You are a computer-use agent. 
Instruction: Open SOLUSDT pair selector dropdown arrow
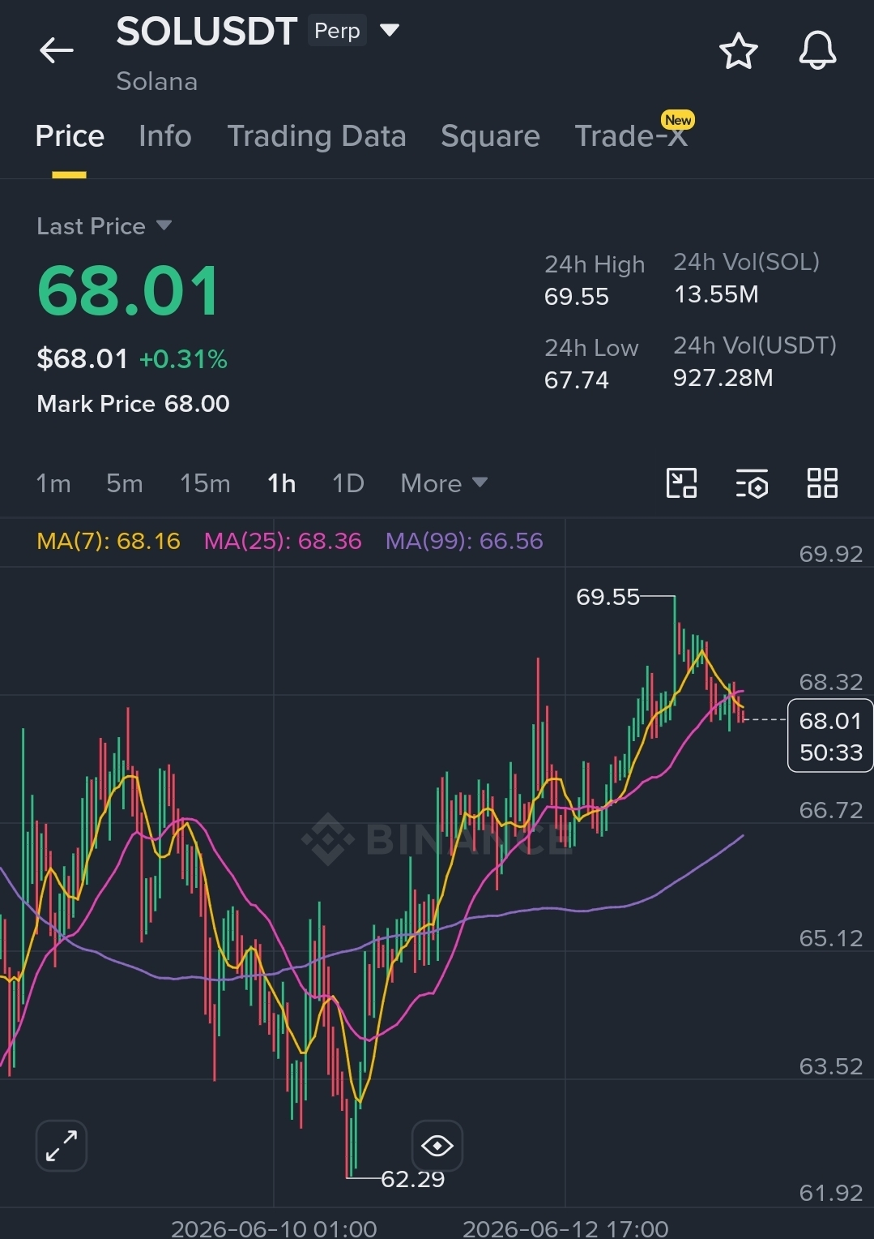(x=390, y=31)
